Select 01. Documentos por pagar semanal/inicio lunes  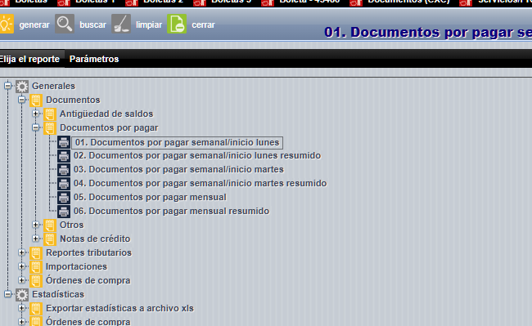point(177,142)
